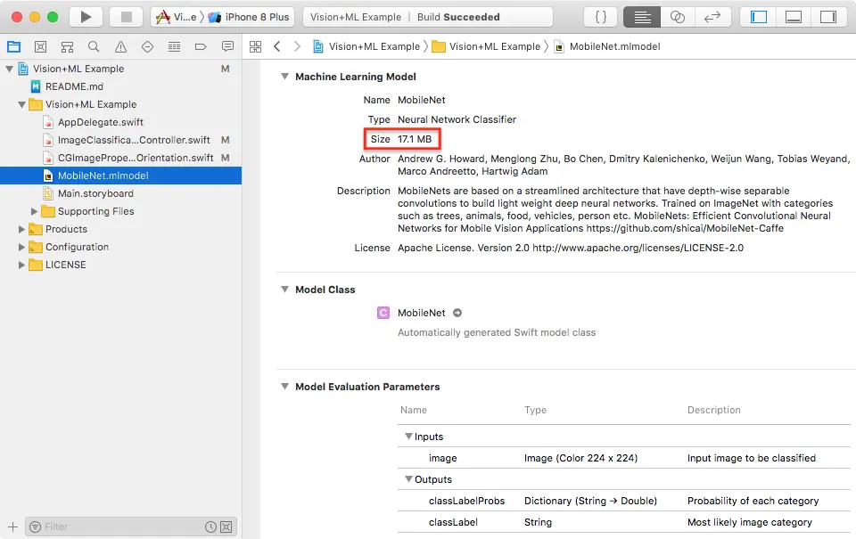The height and width of the screenshot is (539, 856).
Task: Run the project with the Play button
Action: [86, 17]
